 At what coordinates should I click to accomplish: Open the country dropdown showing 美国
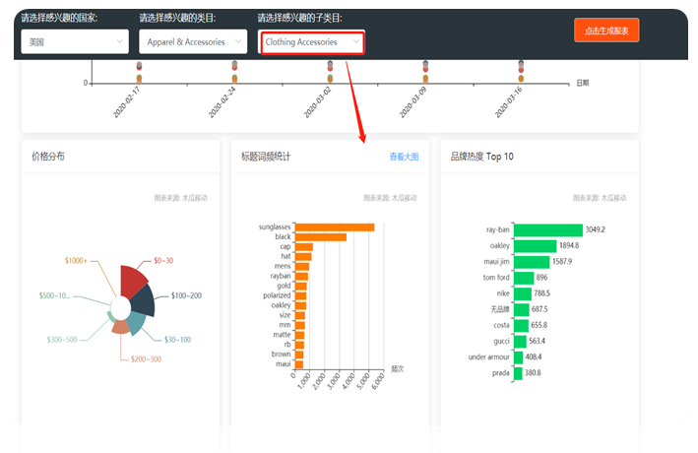(x=75, y=41)
